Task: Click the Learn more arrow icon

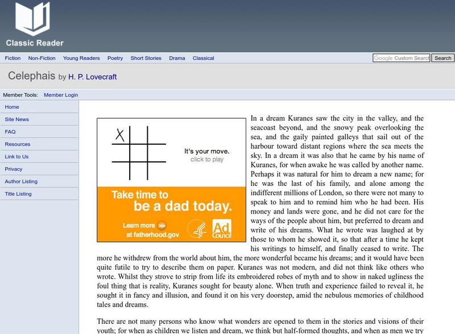Action: click(162, 225)
